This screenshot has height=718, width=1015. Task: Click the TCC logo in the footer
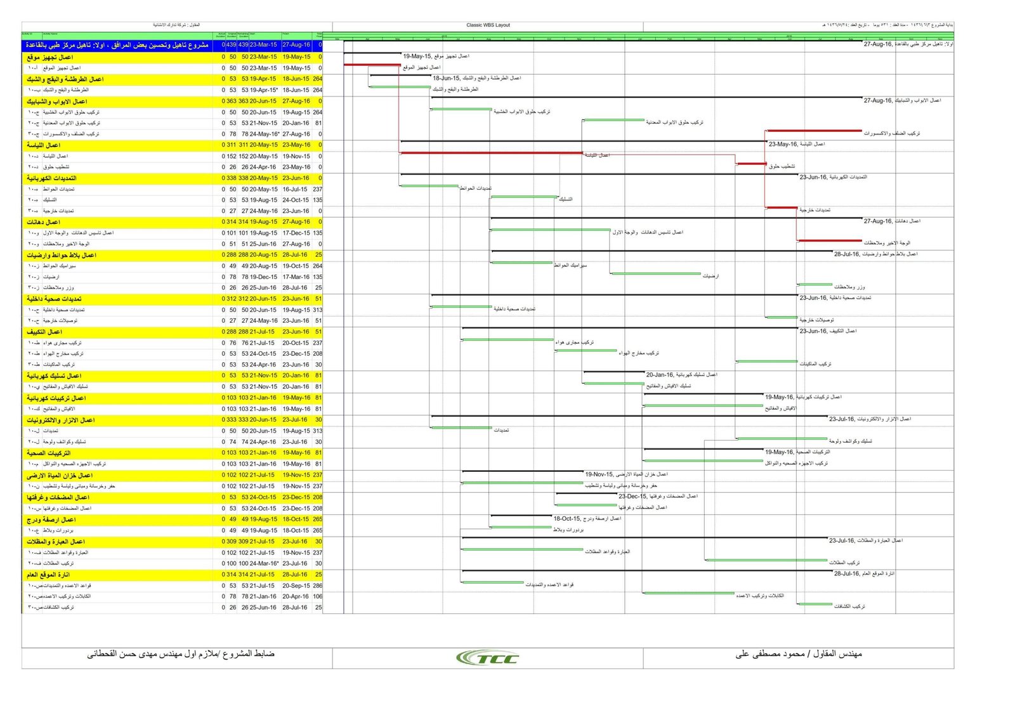487,658
